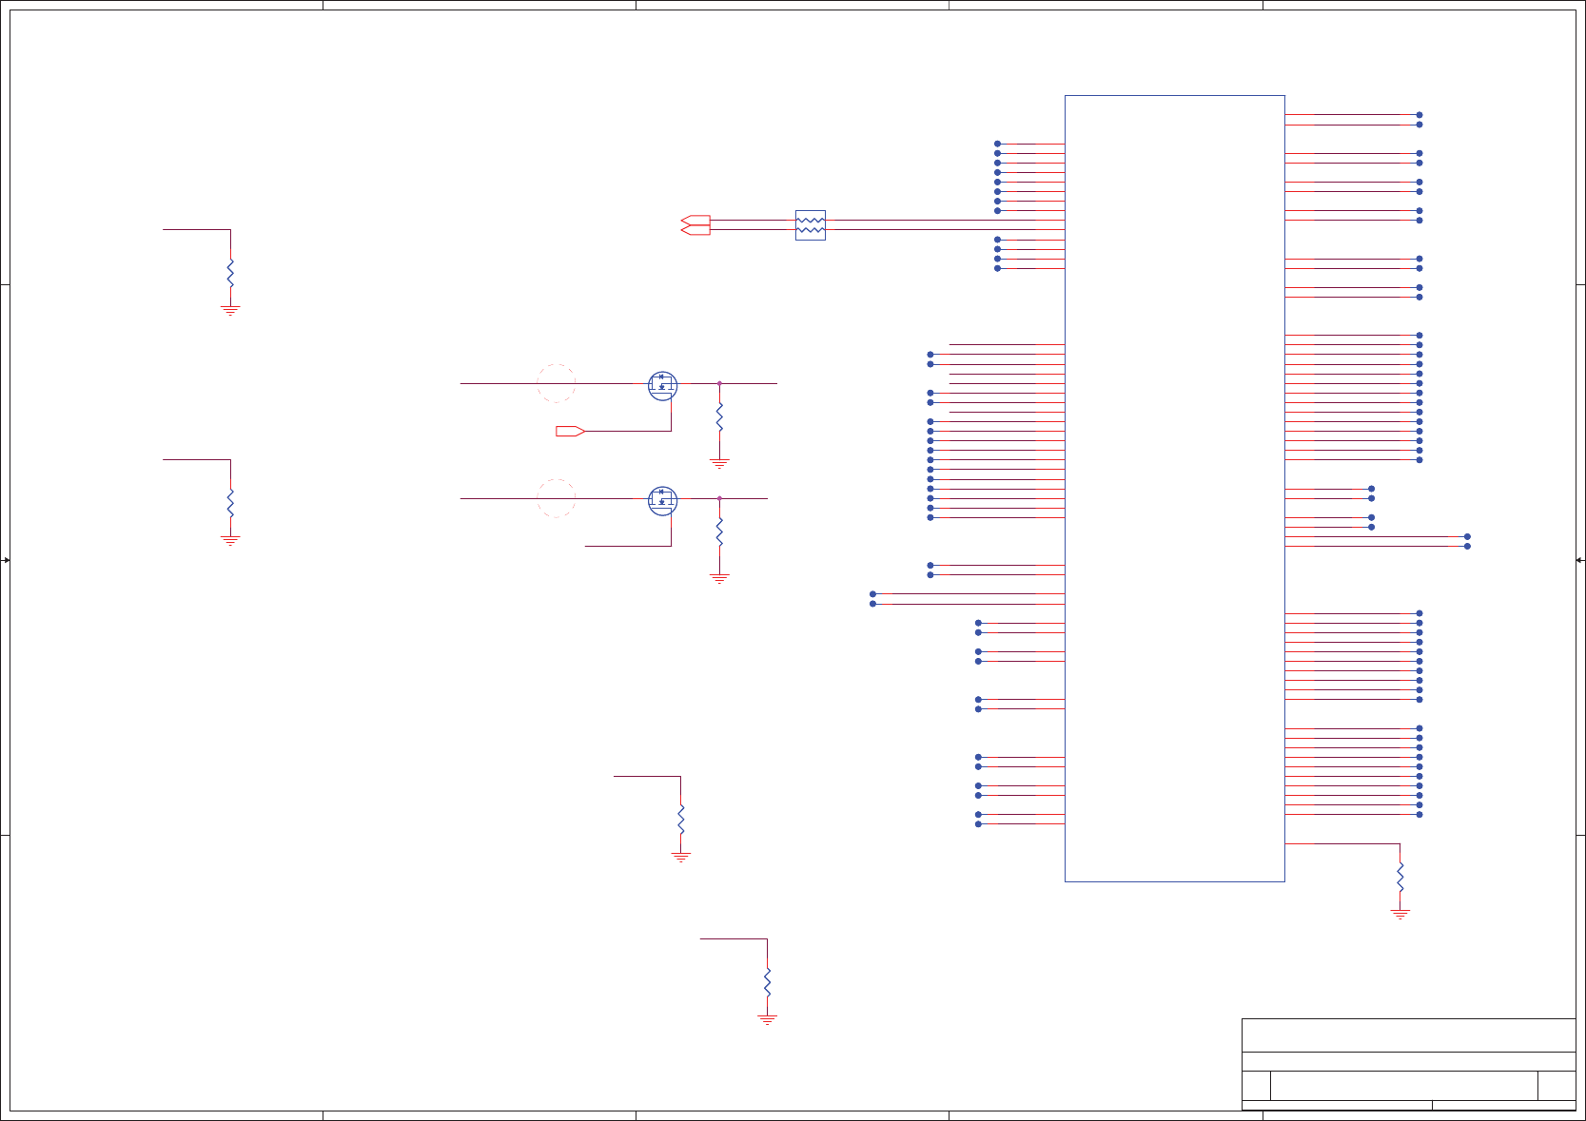Click the ground symbol under the mid-left resistor
The image size is (1586, 1121).
[x=230, y=540]
